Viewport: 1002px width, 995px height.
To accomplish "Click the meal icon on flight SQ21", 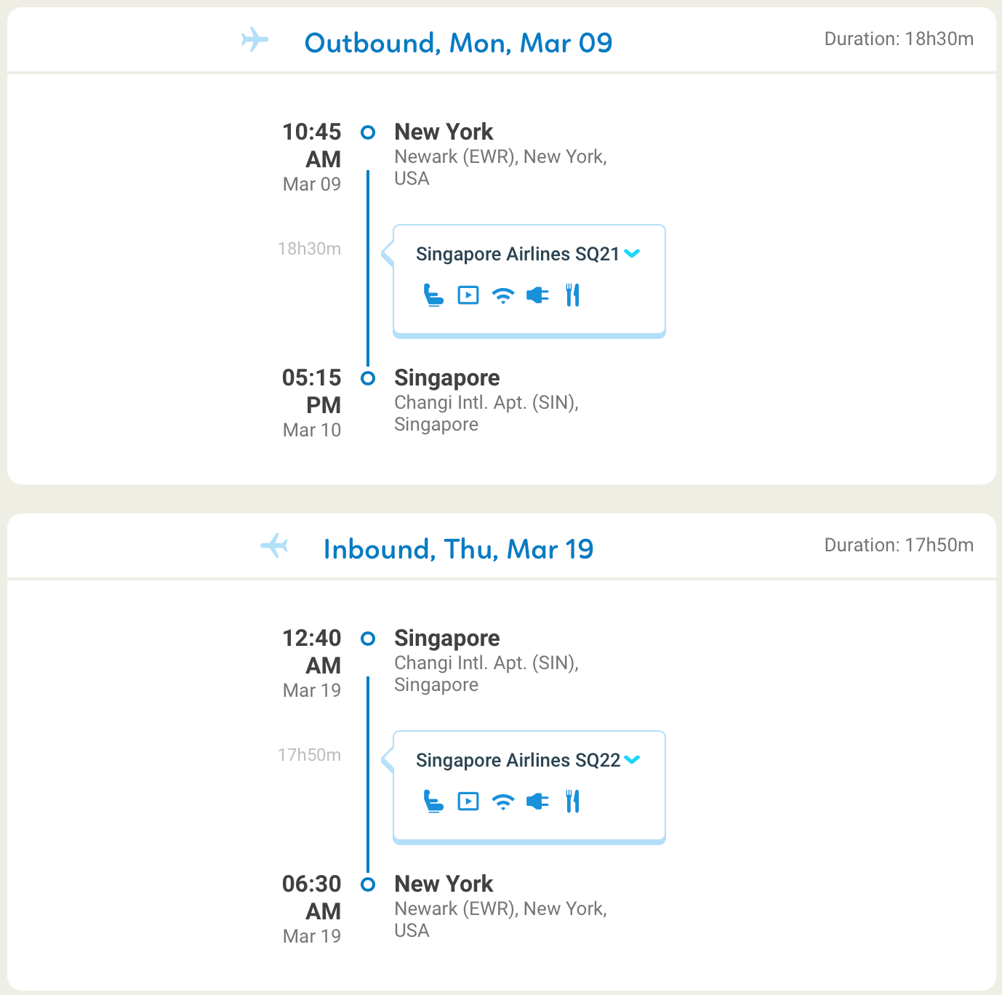I will 572,295.
